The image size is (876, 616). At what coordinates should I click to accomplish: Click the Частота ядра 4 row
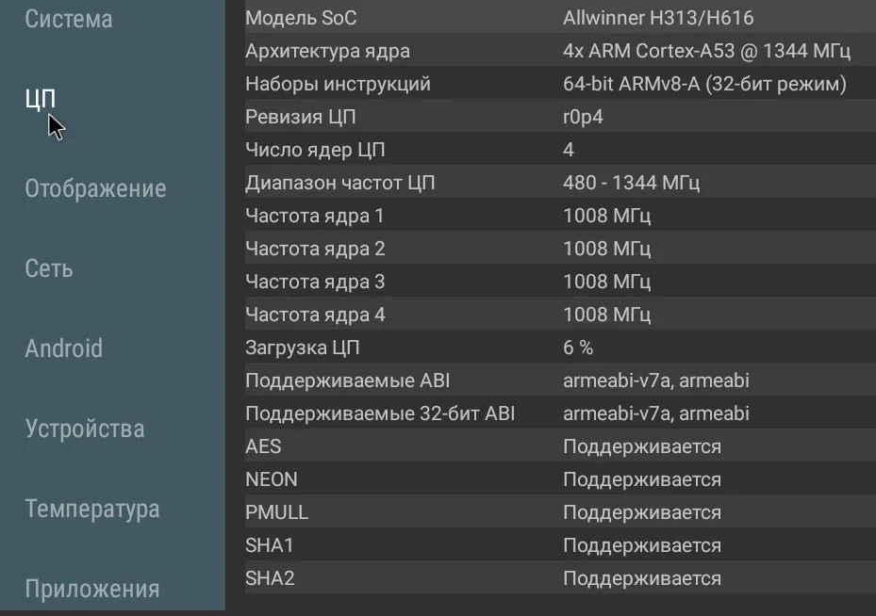click(x=553, y=315)
